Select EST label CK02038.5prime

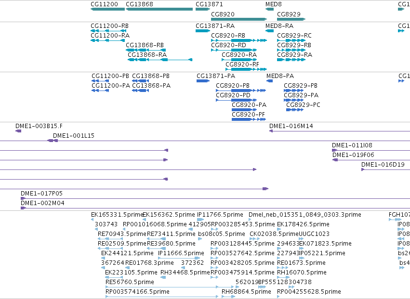(x=274, y=234)
